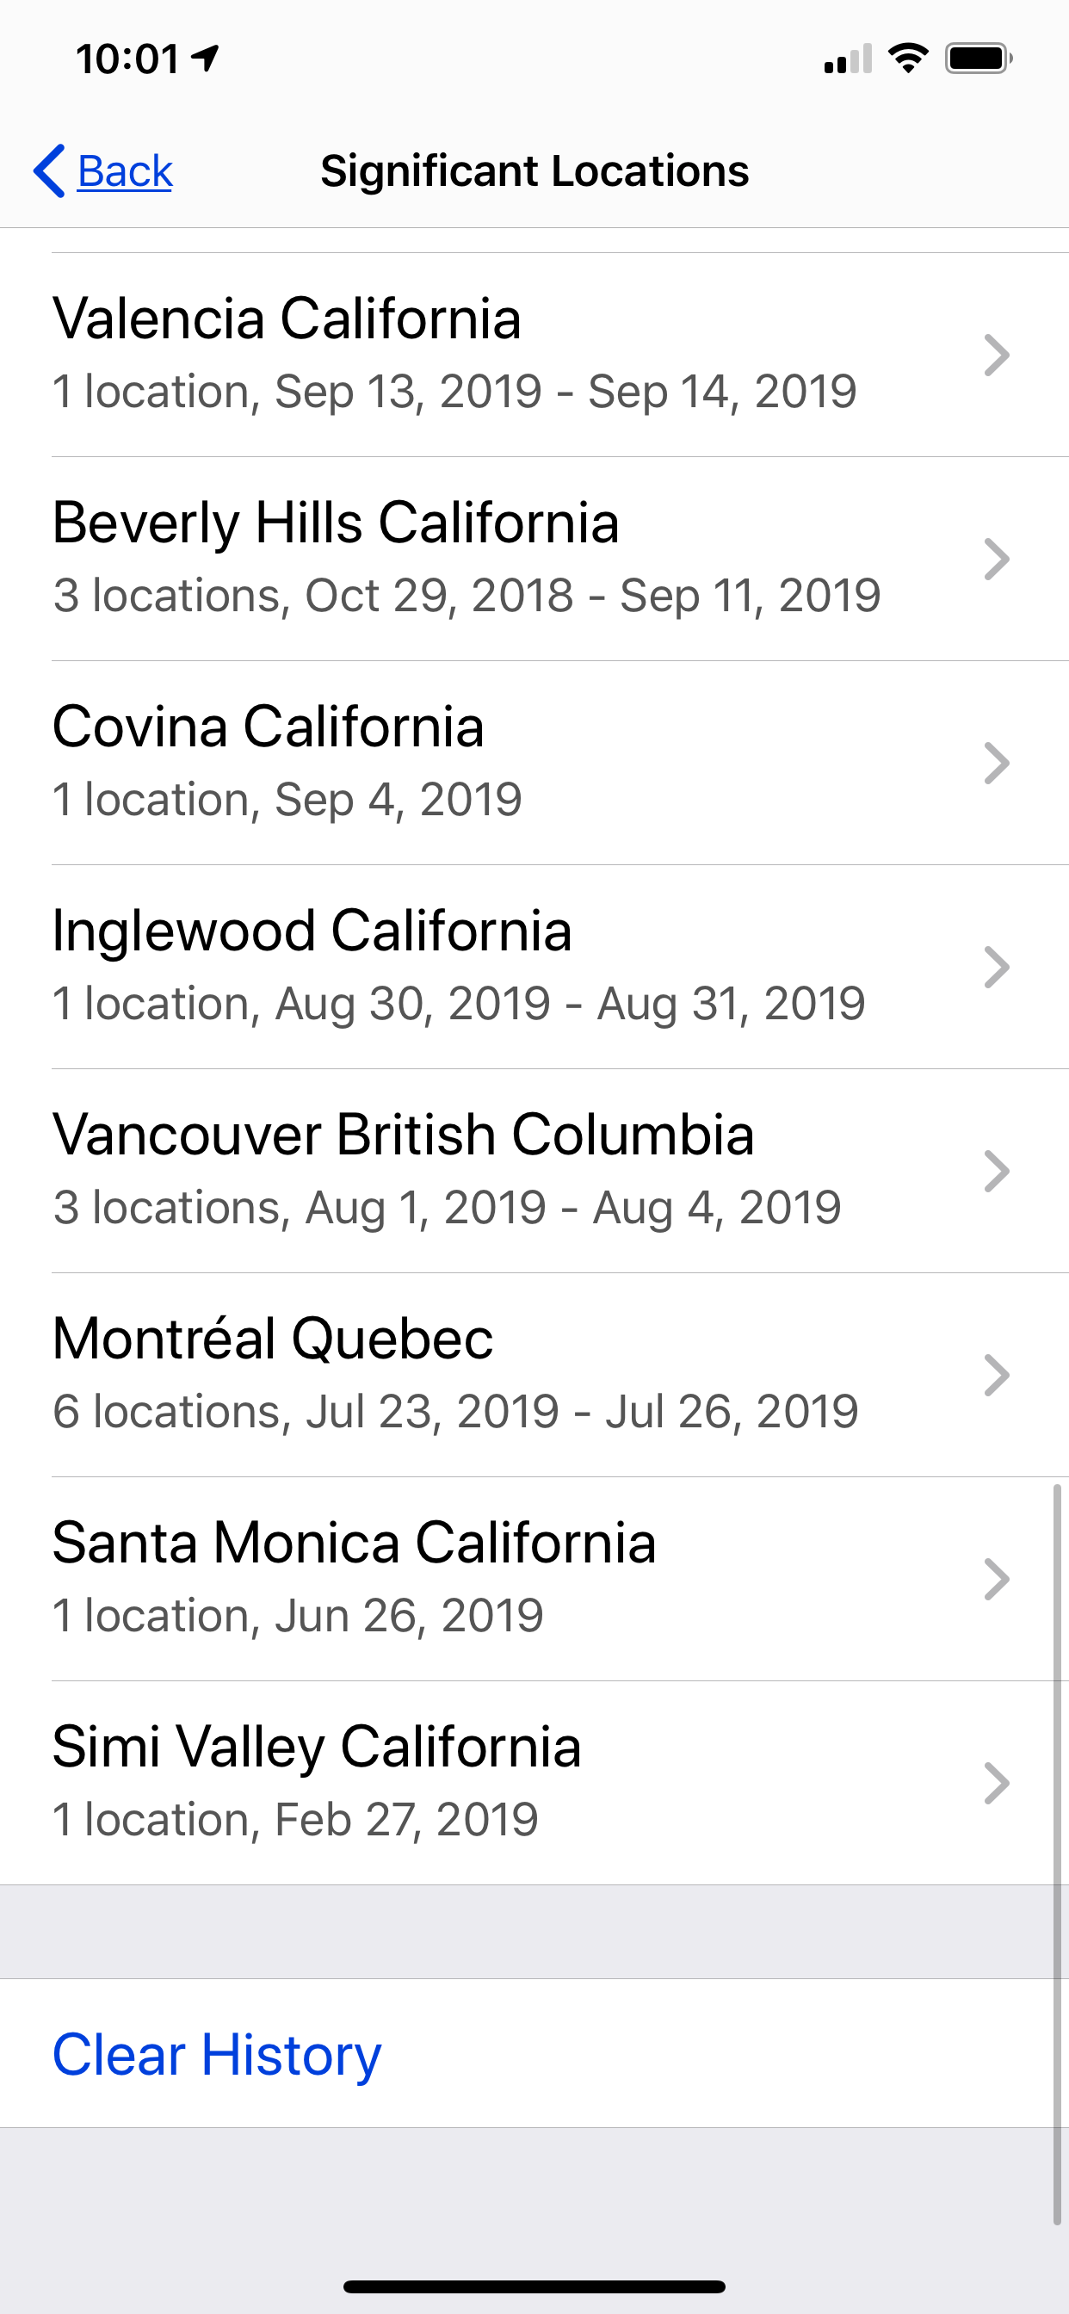Tap the home indicator bar

point(534,2286)
